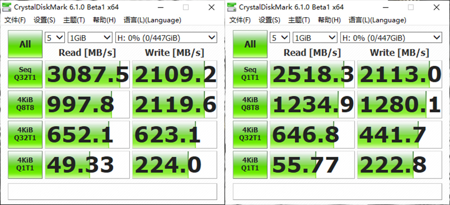This screenshot has height=205, width=450.
Task: Click the 2518.3 read result
Action: point(312,74)
